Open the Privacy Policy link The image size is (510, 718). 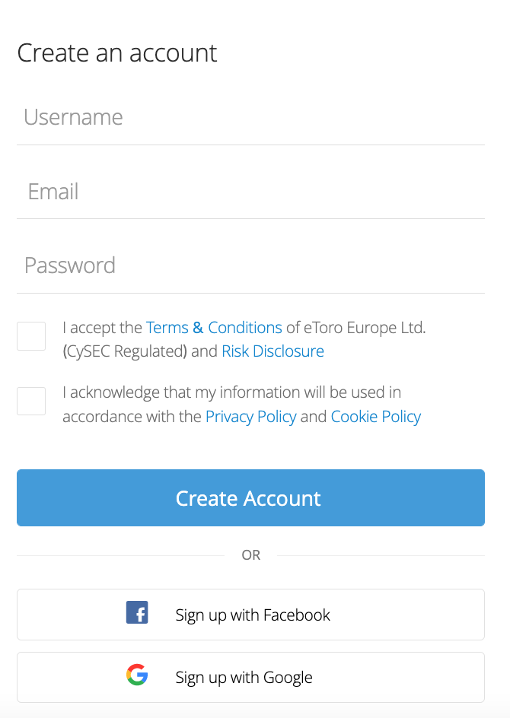tap(251, 417)
